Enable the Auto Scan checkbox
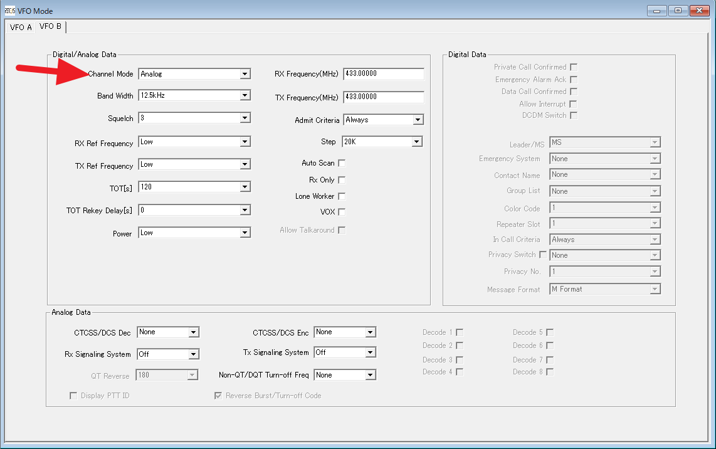Screen dimensions: 716x449 [x=342, y=163]
